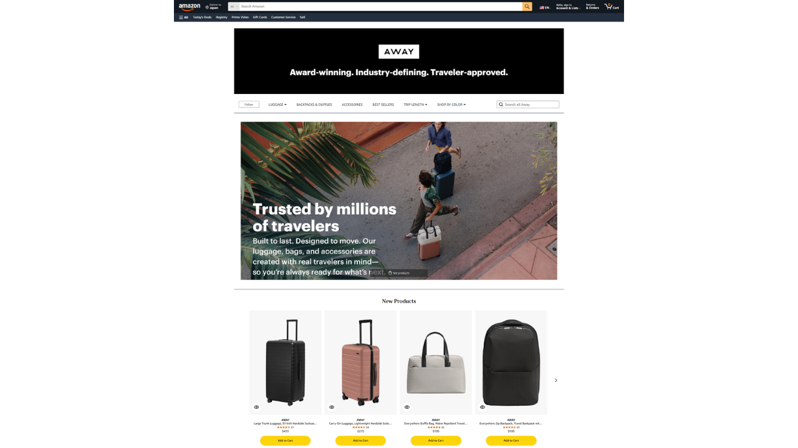Click the AWAY brand logo in banner
The height and width of the screenshot is (448, 798).
click(399, 52)
